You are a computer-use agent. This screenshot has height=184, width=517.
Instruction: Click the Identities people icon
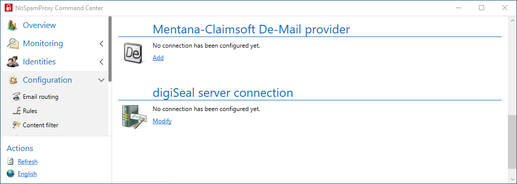pyautogui.click(x=13, y=62)
